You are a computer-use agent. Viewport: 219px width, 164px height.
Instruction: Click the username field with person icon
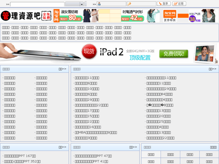click(x=111, y=4)
